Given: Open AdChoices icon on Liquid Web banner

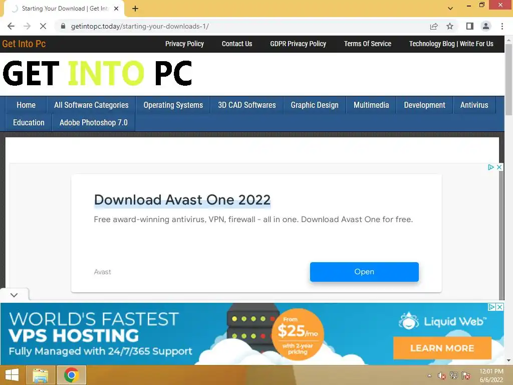Looking at the screenshot, I should click(x=491, y=307).
